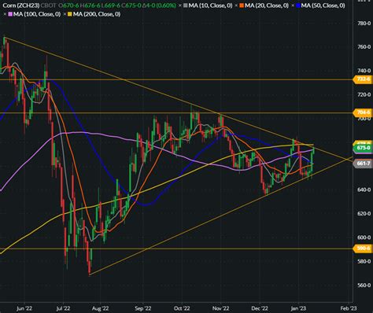Click the Jan '23 date axis label

coord(298,308)
